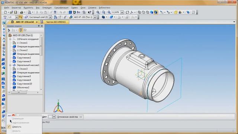Select Скругление:4 in the model tree
The image size is (238, 134).
24,80
